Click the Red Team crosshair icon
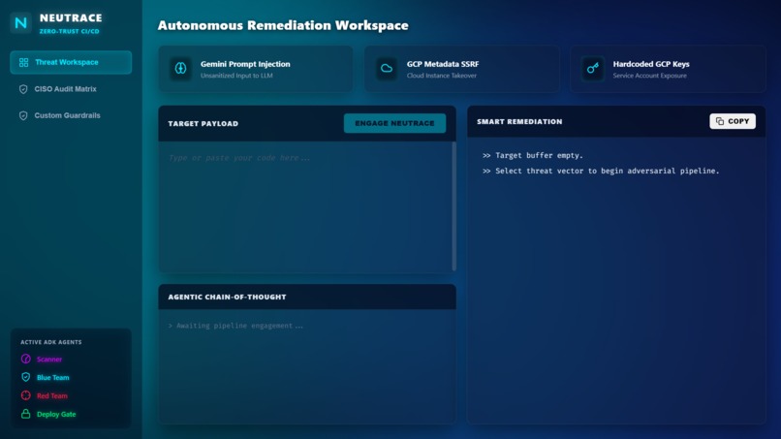781x439 pixels. point(26,395)
